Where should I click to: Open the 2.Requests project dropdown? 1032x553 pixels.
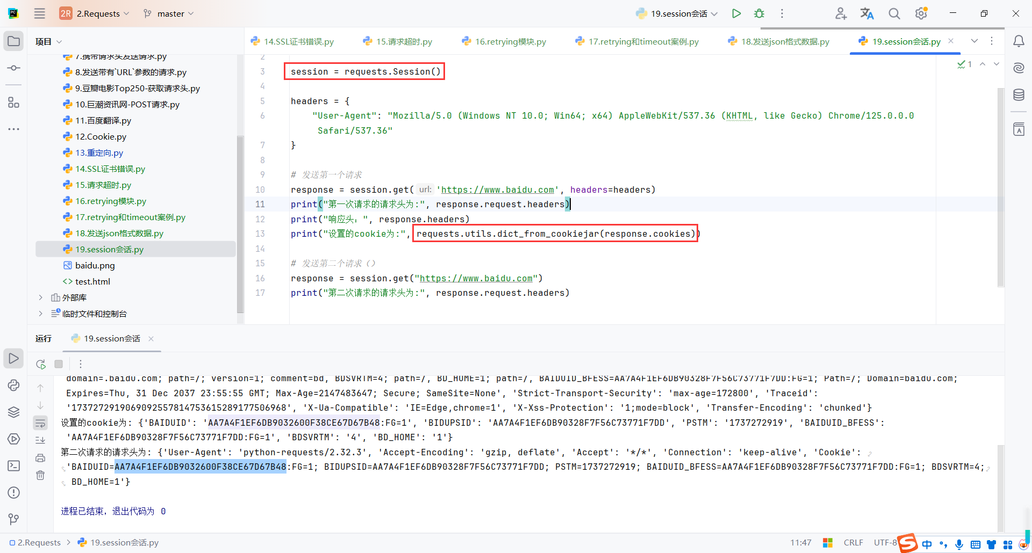[95, 13]
